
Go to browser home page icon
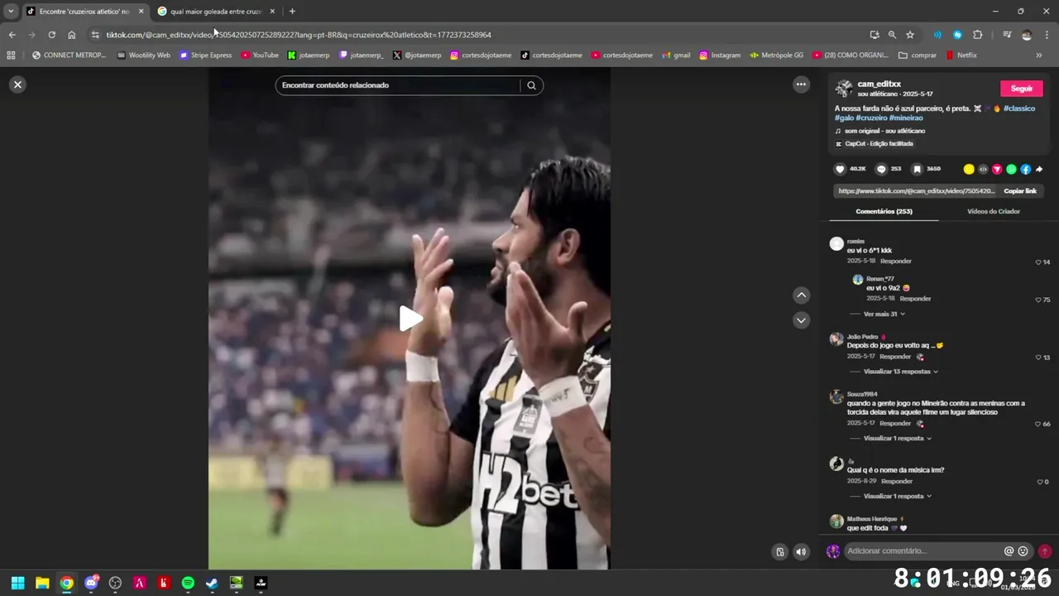coord(72,35)
